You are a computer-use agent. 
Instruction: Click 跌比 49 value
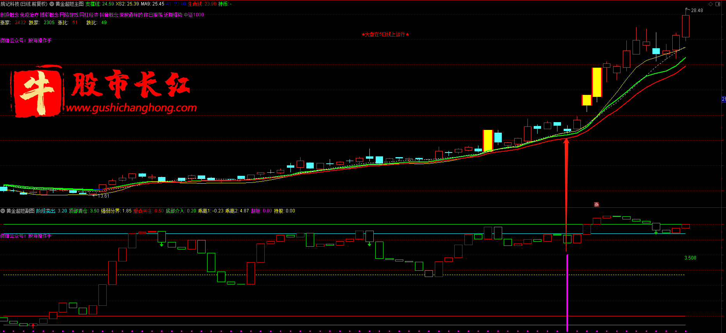click(x=97, y=23)
